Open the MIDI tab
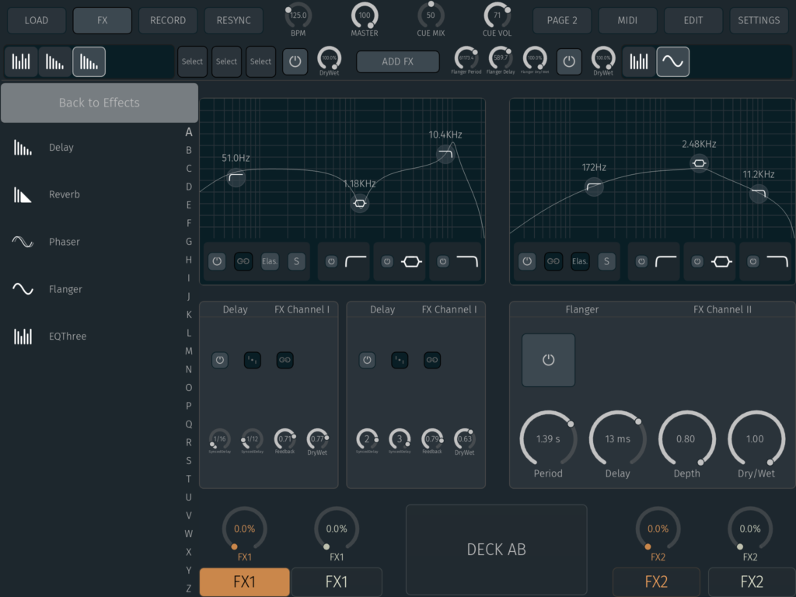796x597 pixels. point(627,20)
